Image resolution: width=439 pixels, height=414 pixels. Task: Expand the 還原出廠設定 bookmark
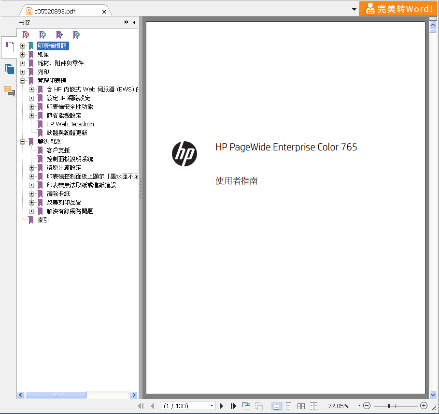pyautogui.click(x=32, y=168)
